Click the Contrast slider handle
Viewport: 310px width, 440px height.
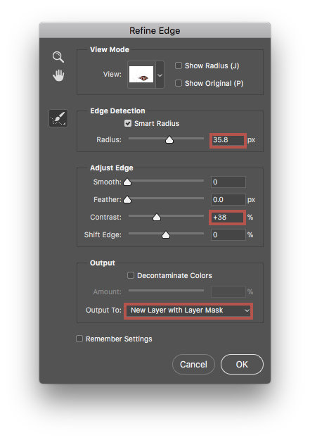(157, 218)
